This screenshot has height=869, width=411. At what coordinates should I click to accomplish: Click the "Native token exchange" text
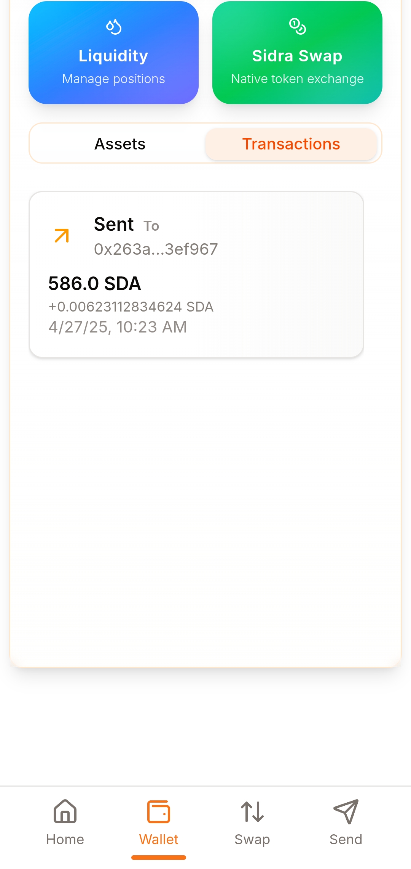coord(297,79)
